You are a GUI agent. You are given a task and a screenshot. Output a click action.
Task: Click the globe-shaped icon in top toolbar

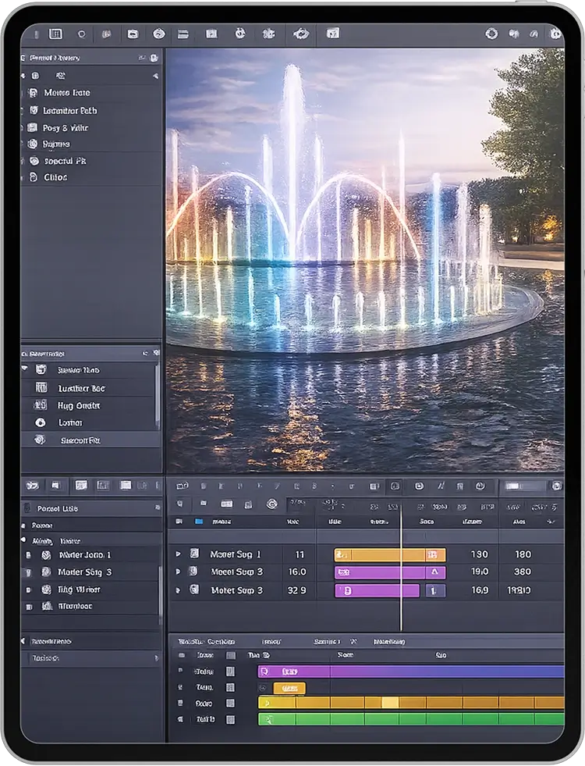[x=158, y=34]
